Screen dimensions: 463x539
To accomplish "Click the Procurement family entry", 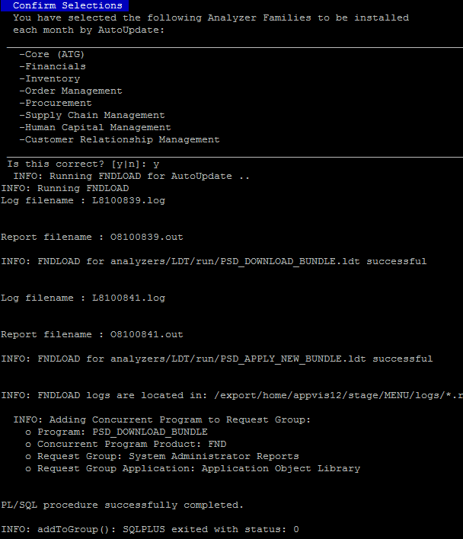I will point(56,103).
